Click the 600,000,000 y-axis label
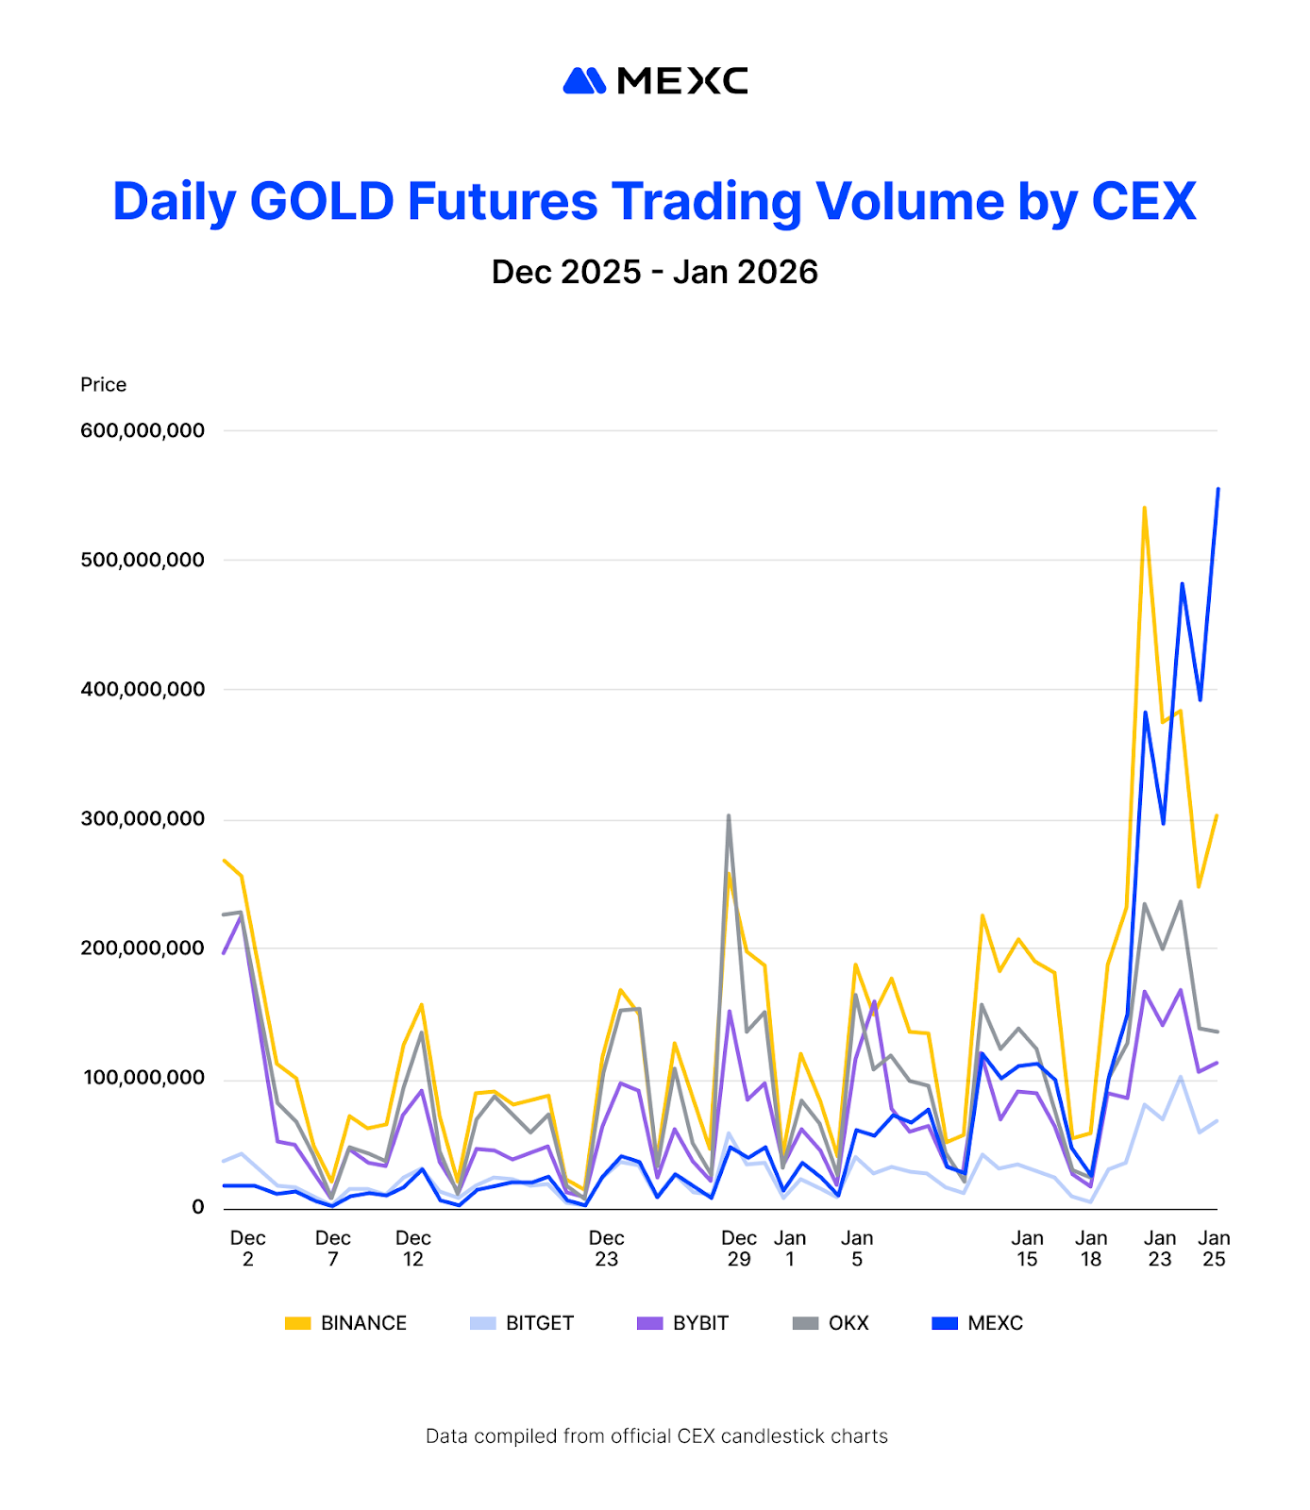1310x1510 pixels. (143, 430)
